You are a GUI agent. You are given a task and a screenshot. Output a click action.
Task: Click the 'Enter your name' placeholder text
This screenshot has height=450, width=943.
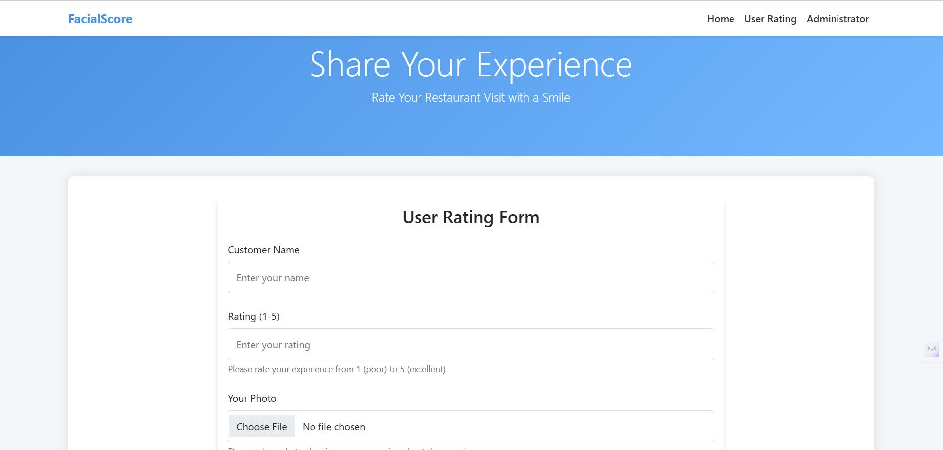(x=273, y=278)
